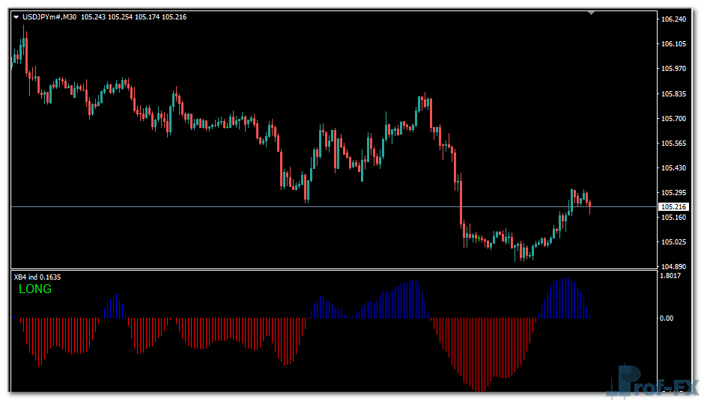
Task: Click the XB4 ind 0.1635 indicator label
Action: pos(38,277)
